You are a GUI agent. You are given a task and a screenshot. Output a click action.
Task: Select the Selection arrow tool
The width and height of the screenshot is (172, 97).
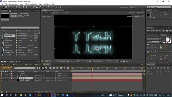point(3,7)
